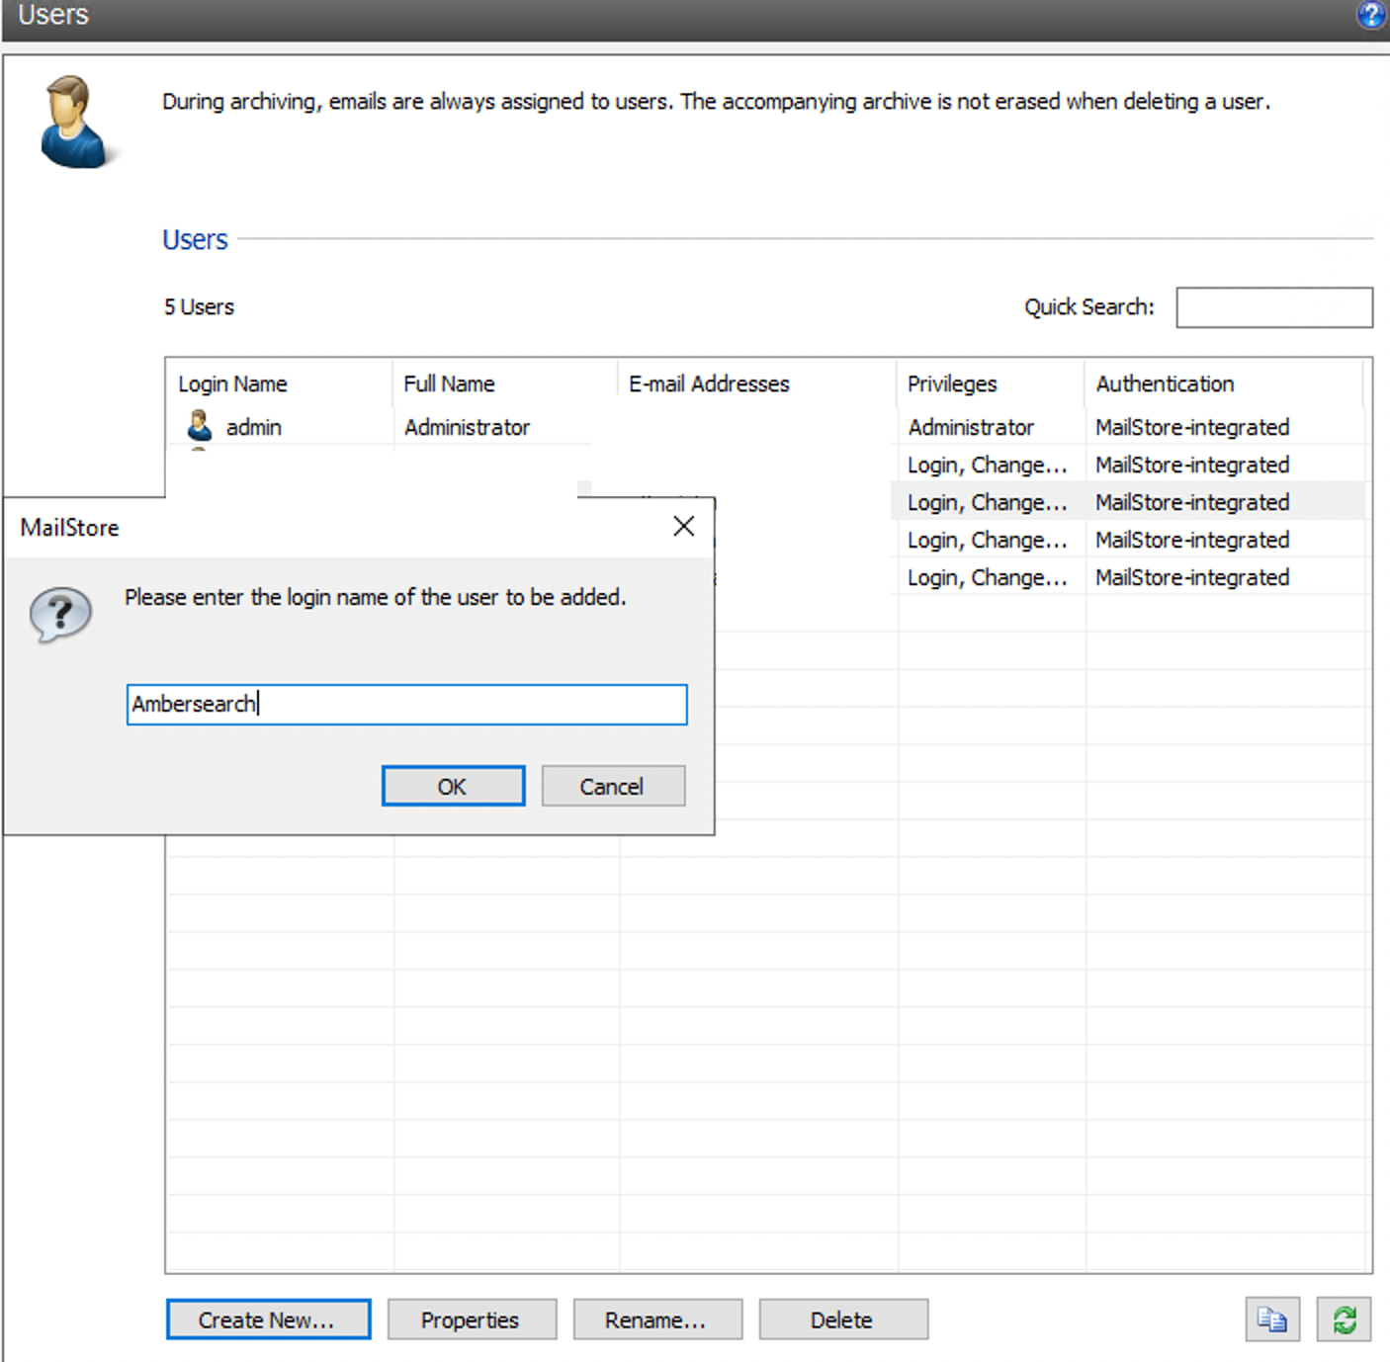Click the MailStore dialog title

(69, 528)
